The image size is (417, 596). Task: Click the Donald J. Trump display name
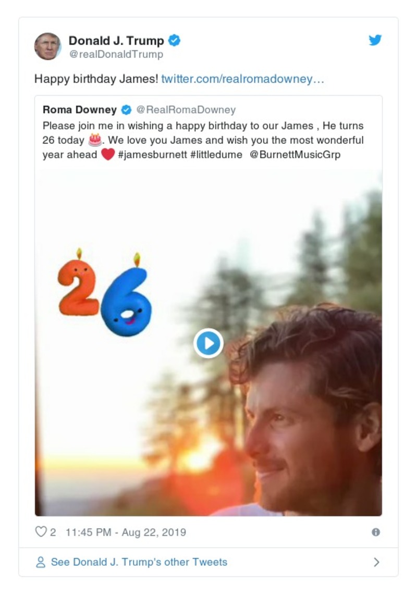coord(116,41)
